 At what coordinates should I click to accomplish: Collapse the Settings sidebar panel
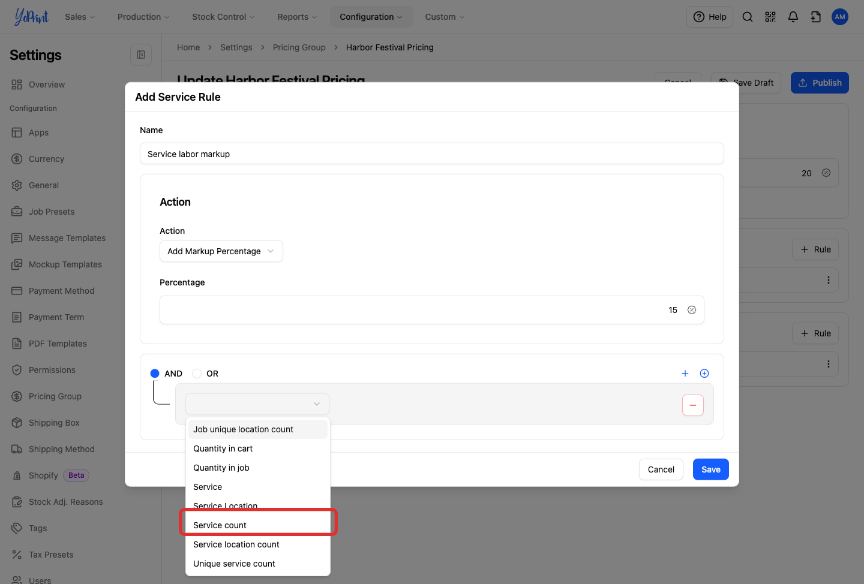coord(141,55)
